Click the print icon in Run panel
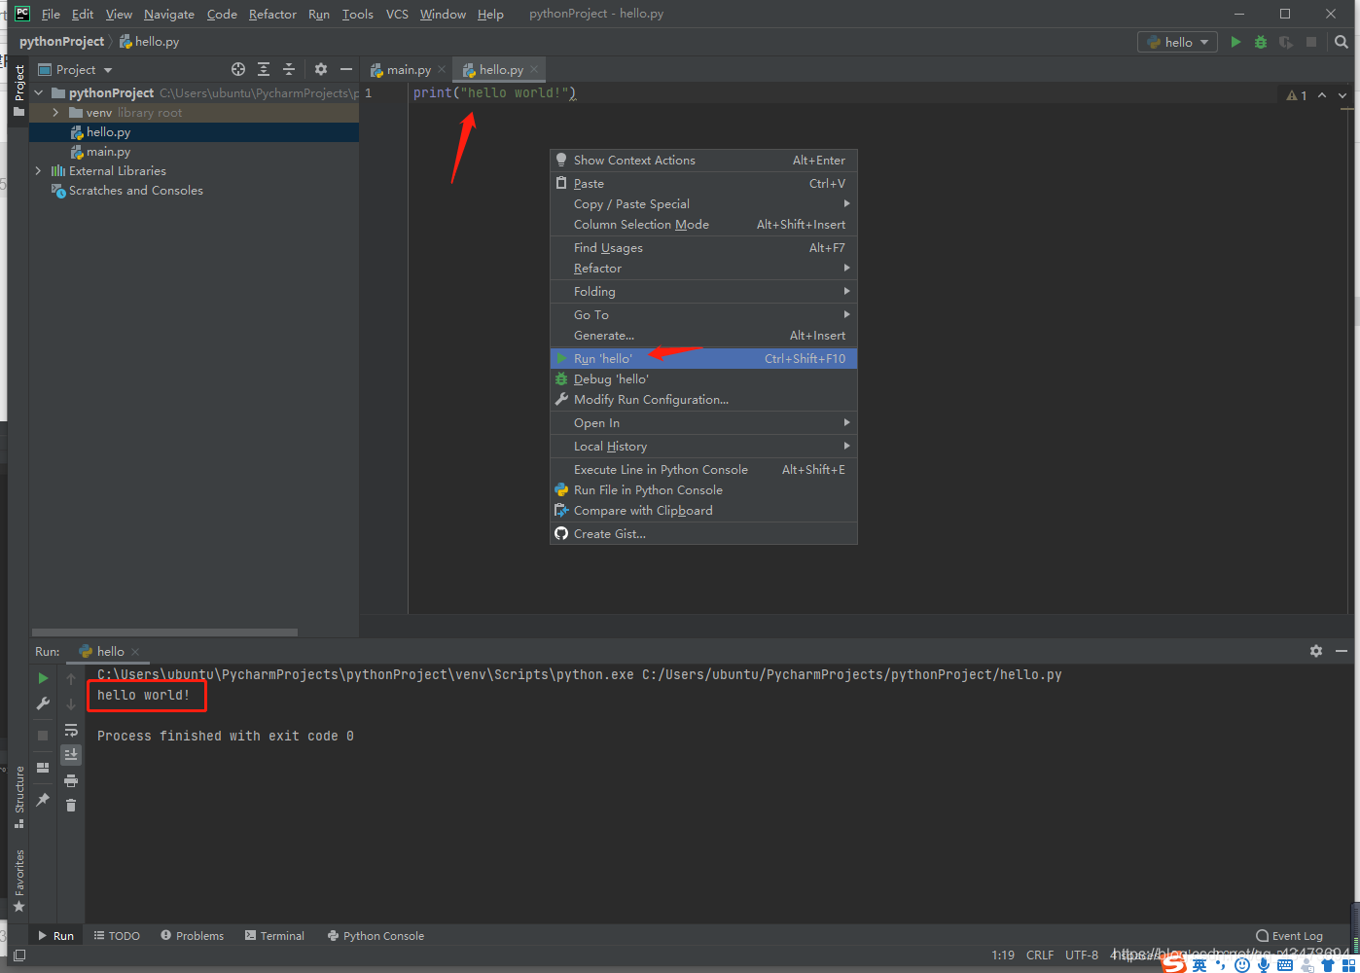 click(71, 780)
